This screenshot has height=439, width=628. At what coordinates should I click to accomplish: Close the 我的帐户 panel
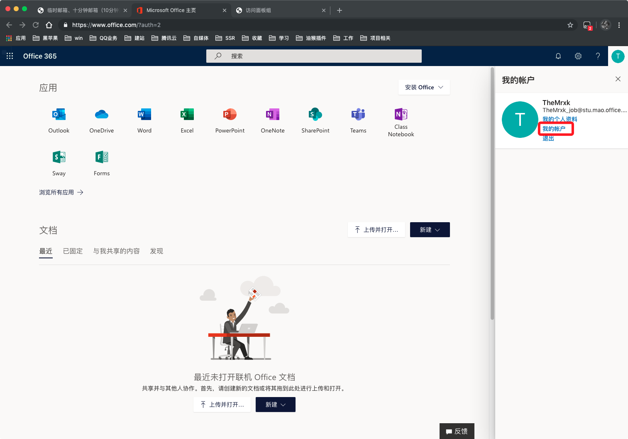618,79
